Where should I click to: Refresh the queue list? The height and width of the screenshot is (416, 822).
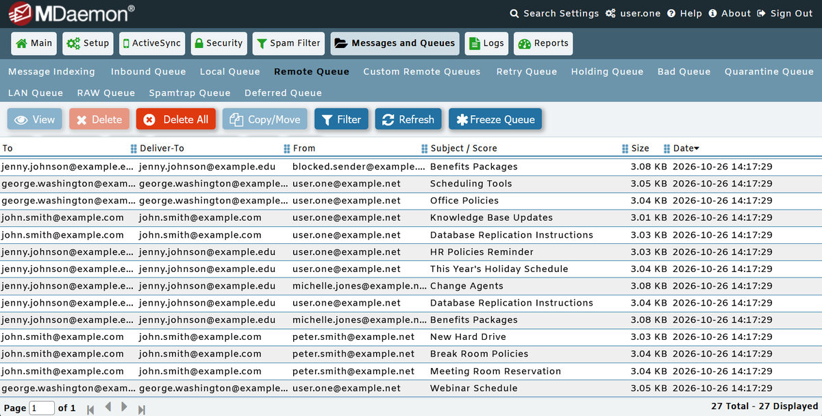point(408,119)
